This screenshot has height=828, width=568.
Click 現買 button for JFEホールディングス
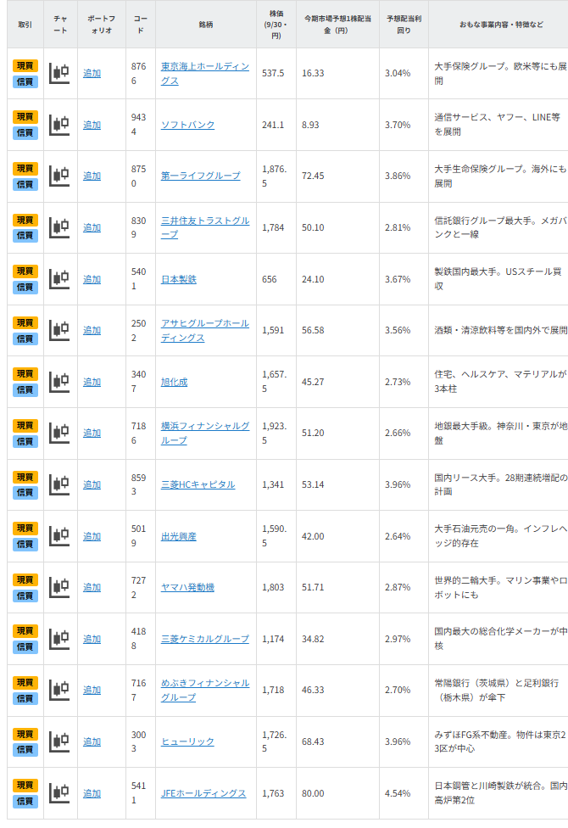pos(25,786)
